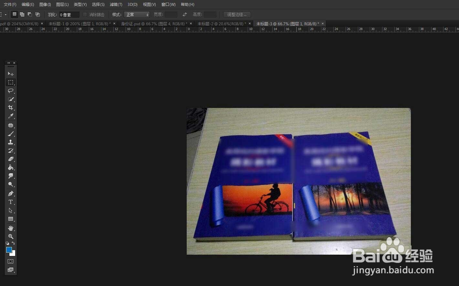Viewport: 459px width, 286px height.
Task: Switch to the pdf @ 204%(CMYK/8) tab
Action: point(19,24)
